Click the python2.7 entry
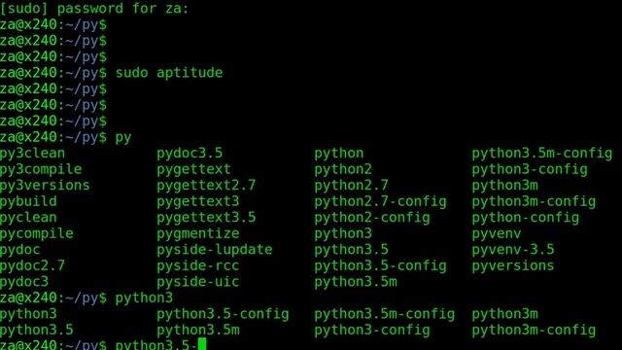The width and height of the screenshot is (622, 350). (x=352, y=186)
